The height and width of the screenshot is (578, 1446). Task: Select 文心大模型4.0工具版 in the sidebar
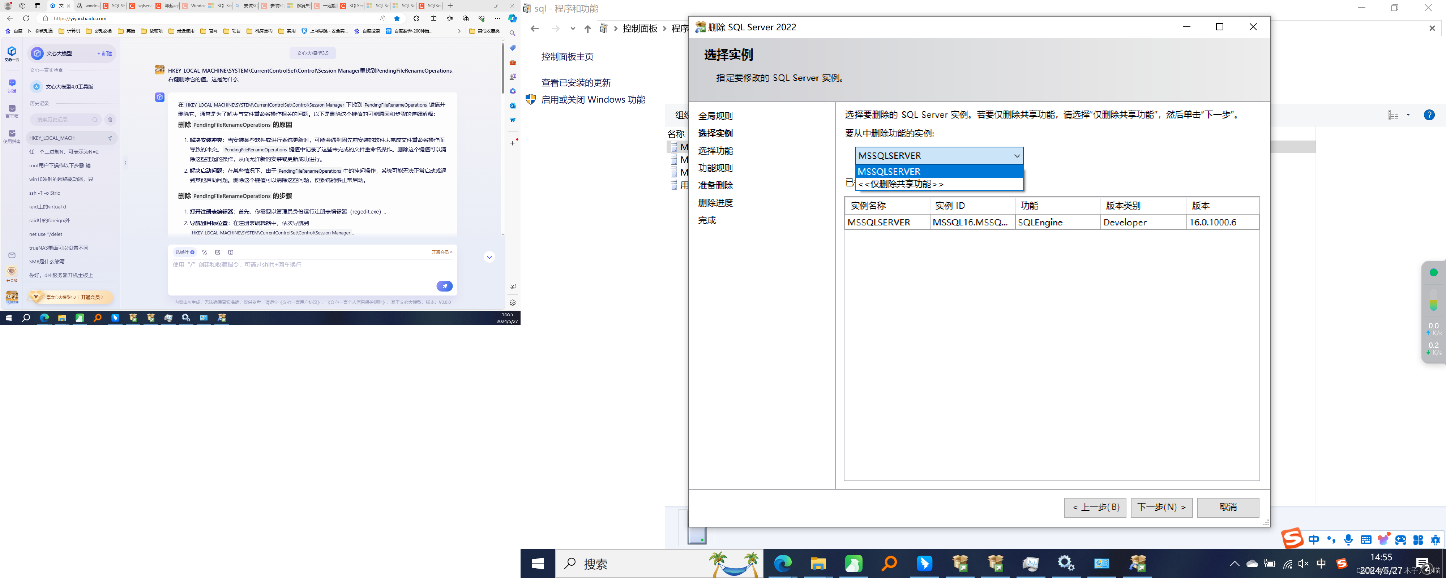pos(69,87)
